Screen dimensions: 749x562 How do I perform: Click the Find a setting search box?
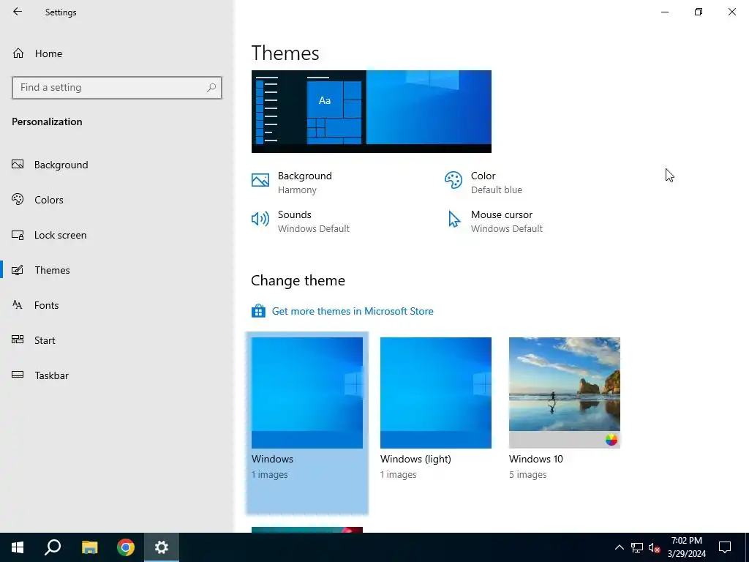click(x=117, y=88)
